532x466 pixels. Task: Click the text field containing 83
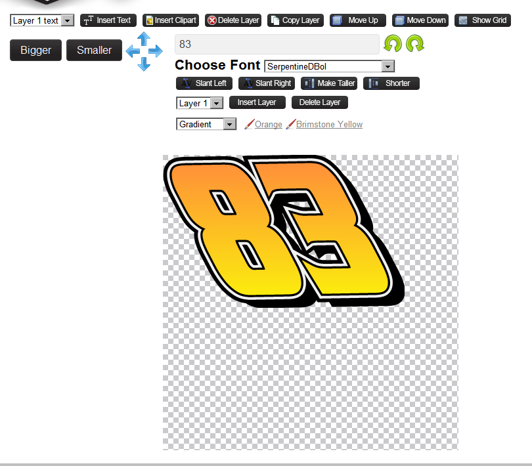point(277,44)
